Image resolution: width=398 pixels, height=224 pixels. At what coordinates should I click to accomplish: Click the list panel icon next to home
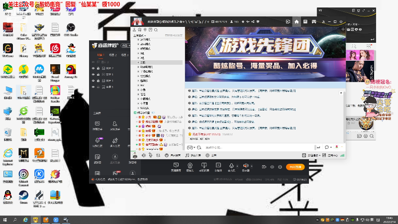pos(305,21)
